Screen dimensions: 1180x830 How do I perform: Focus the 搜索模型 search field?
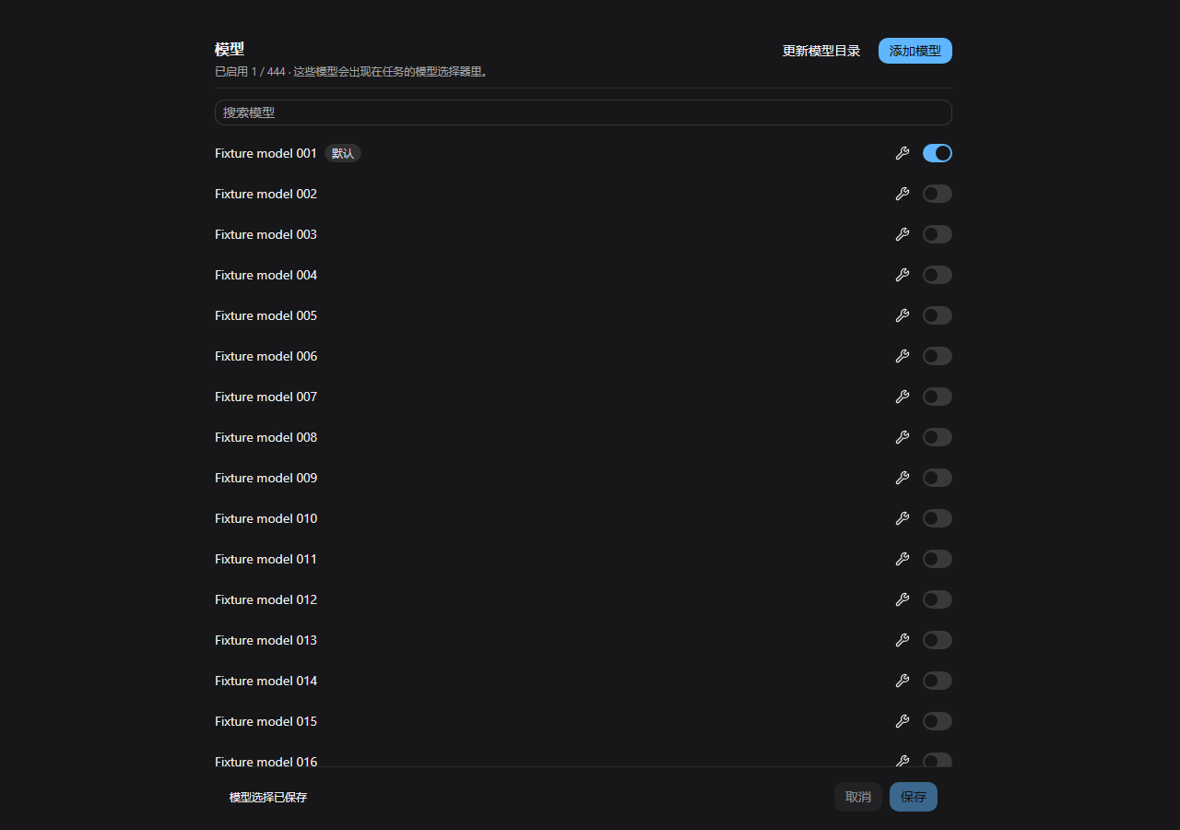[584, 113]
